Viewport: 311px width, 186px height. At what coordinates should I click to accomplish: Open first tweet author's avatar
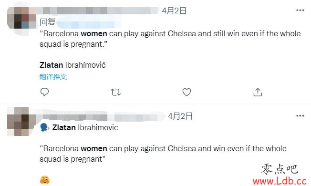click(21, 18)
